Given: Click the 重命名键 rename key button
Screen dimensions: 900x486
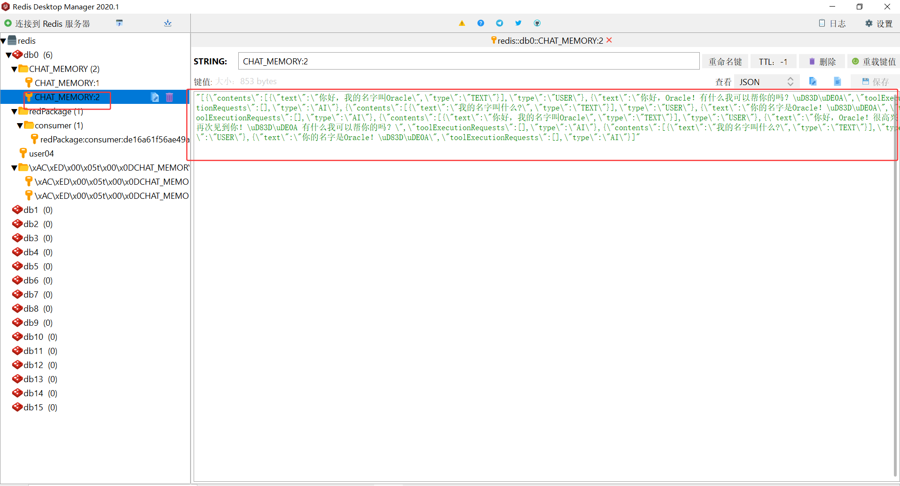Looking at the screenshot, I should (725, 62).
